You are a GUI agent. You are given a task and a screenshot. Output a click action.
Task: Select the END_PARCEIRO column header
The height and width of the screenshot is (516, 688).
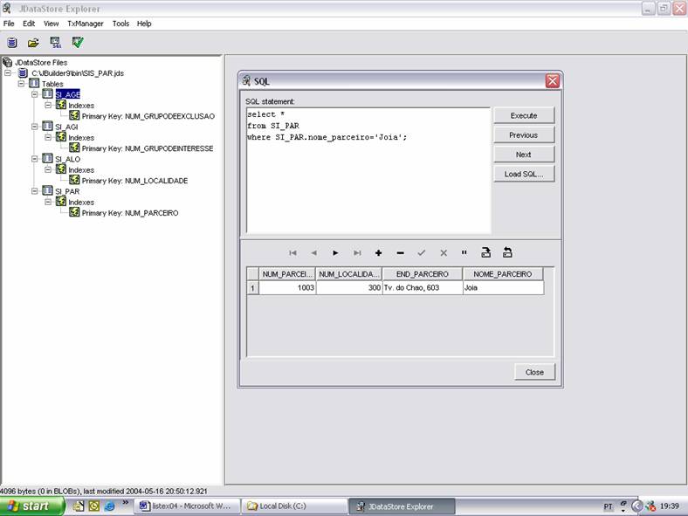(x=422, y=274)
